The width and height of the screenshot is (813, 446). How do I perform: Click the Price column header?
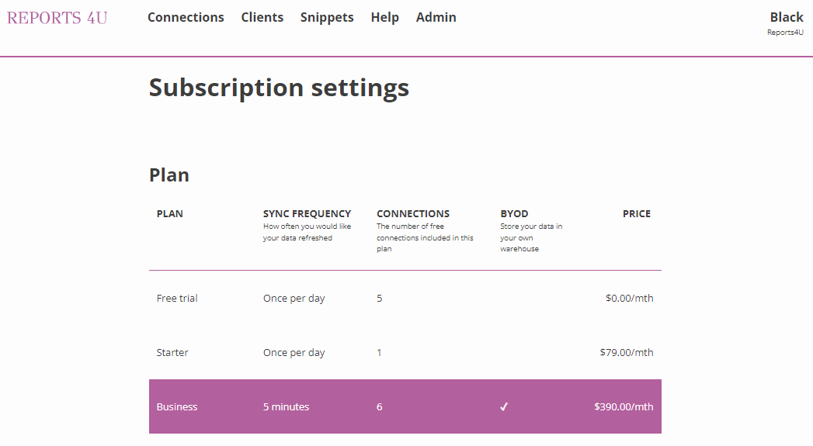(636, 213)
